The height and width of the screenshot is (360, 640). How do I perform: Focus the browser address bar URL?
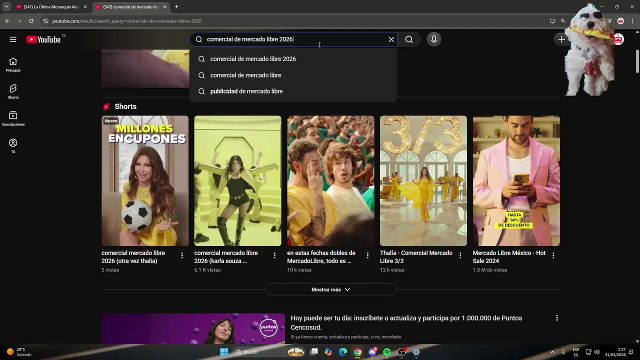(x=127, y=21)
